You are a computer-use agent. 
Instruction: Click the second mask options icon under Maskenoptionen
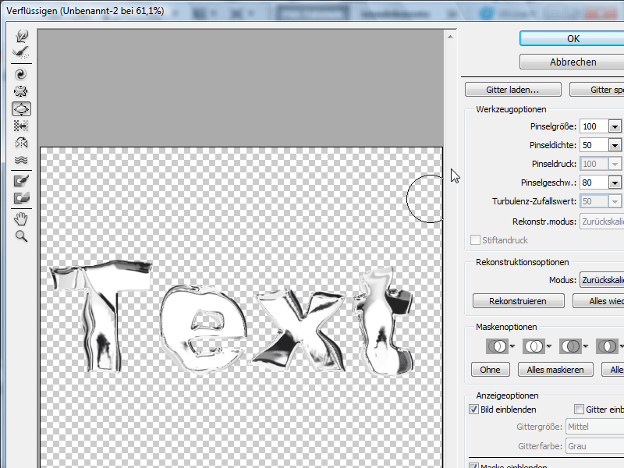(x=534, y=346)
